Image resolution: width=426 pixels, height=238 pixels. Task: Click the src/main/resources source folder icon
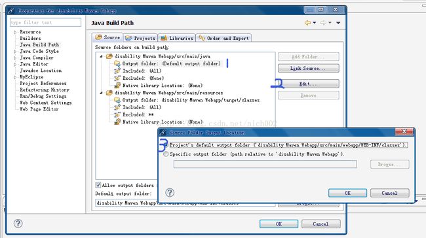[x=109, y=93]
